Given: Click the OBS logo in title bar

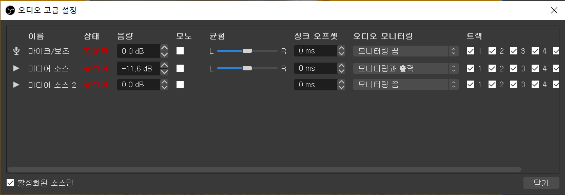Looking at the screenshot, I should point(10,10).
